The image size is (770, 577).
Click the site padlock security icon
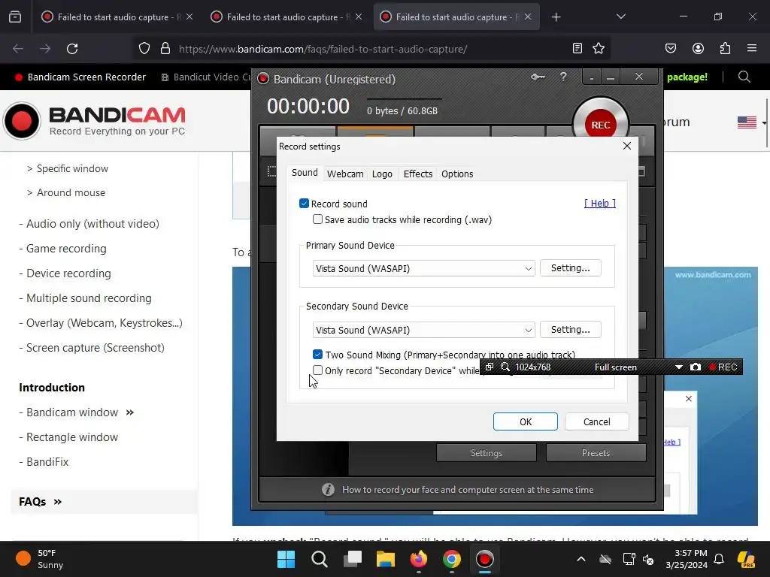click(x=165, y=49)
